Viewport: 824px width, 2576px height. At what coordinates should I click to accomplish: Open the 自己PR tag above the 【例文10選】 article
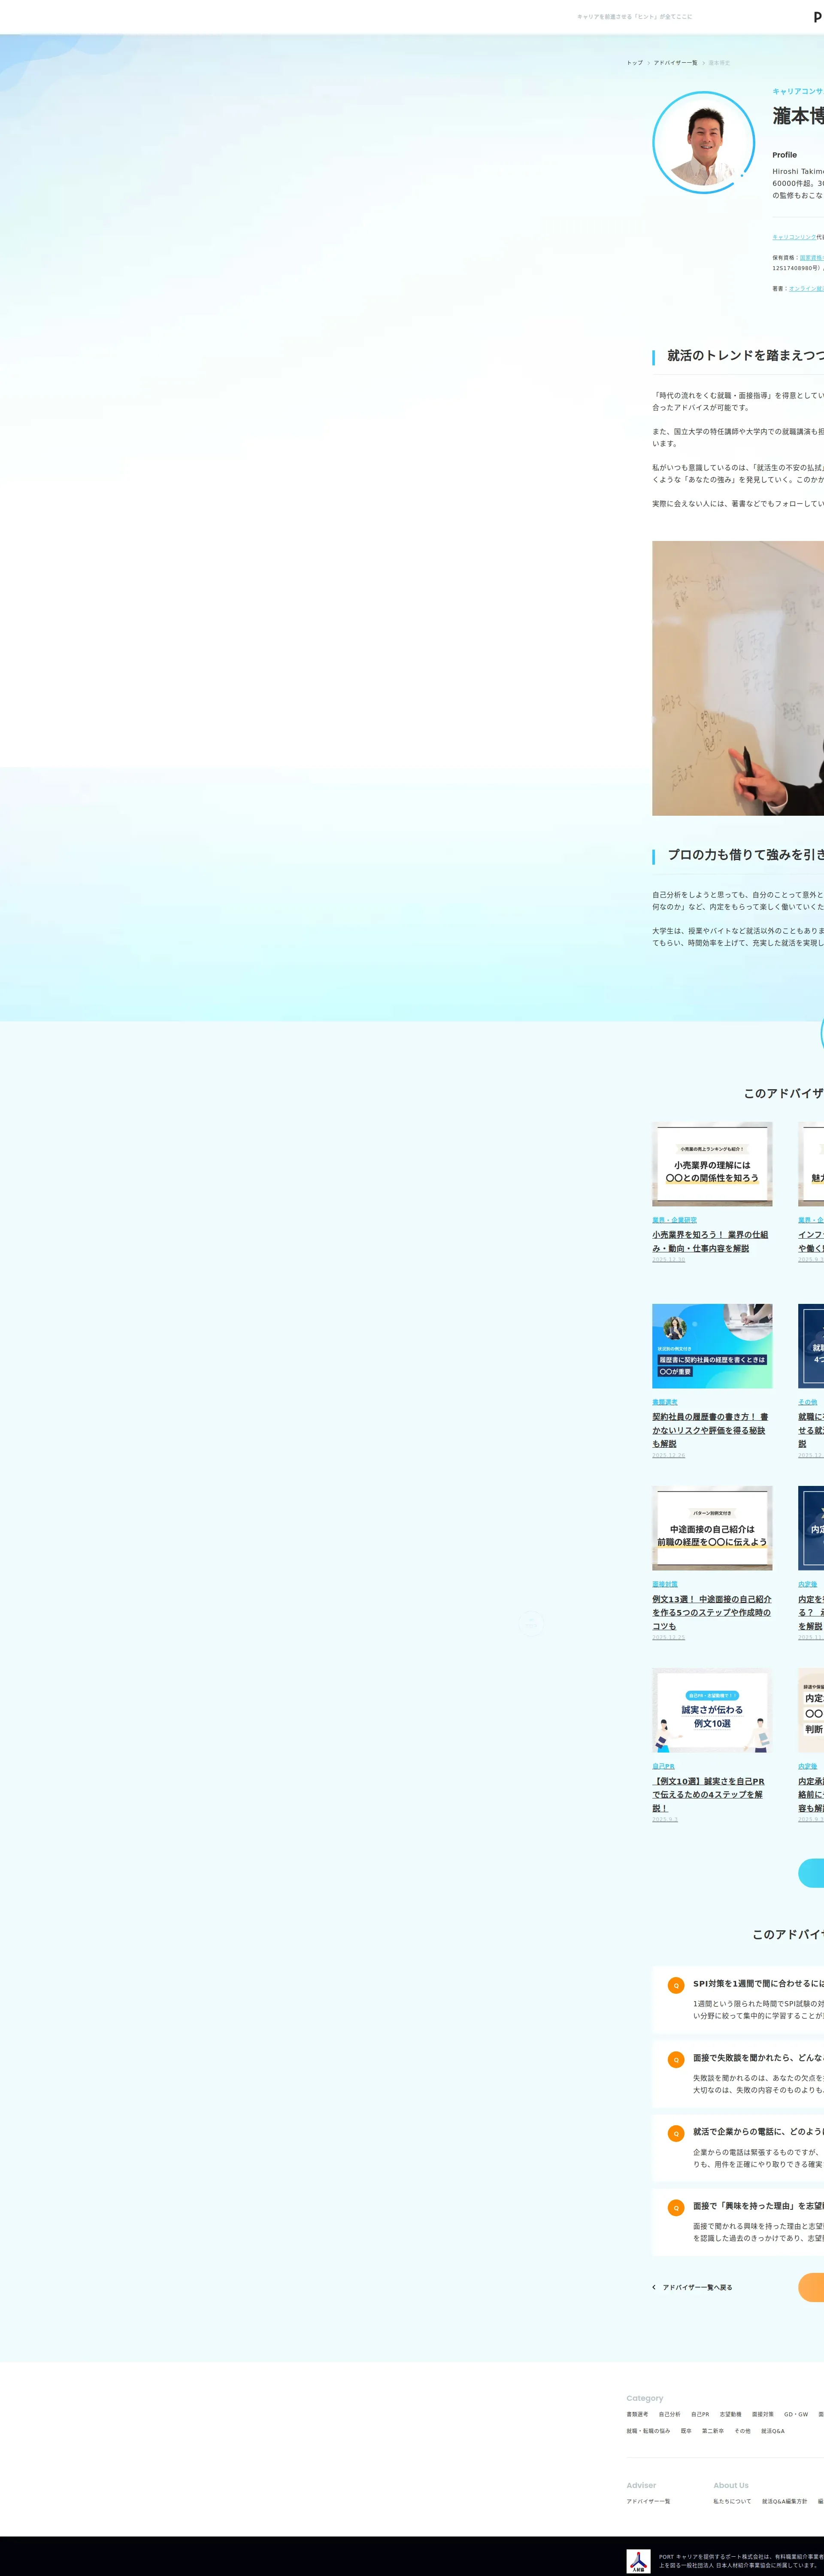(663, 1766)
